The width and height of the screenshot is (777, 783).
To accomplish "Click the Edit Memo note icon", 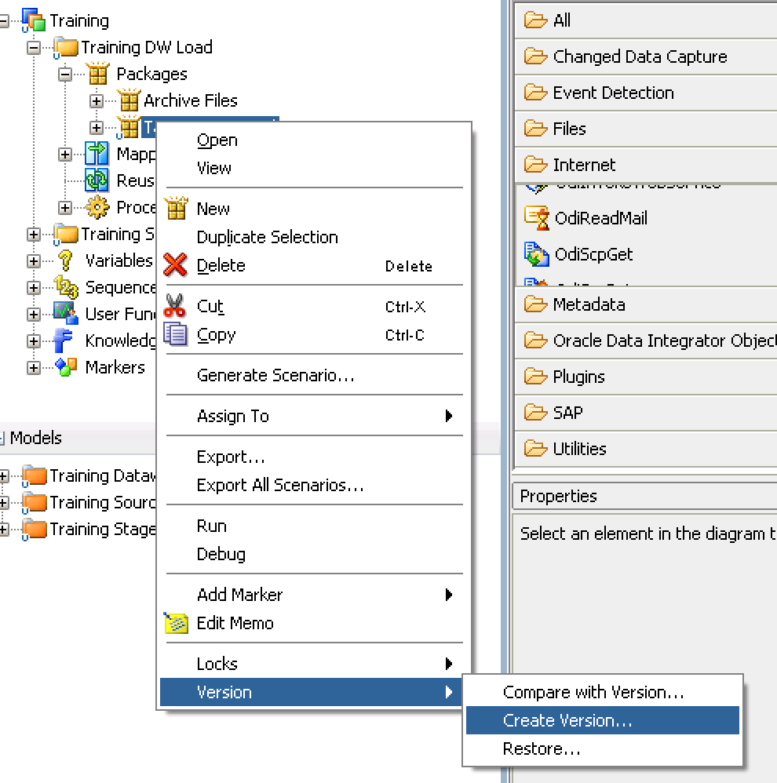I will click(176, 623).
